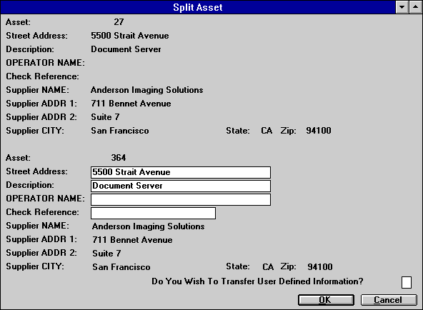Click into the empty Check Reference field

153,214
